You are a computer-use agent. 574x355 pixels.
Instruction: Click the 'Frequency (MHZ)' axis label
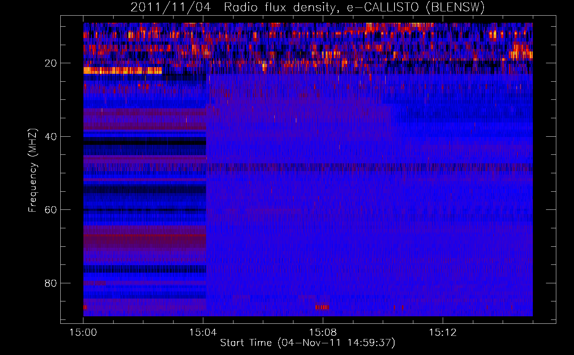coord(32,170)
